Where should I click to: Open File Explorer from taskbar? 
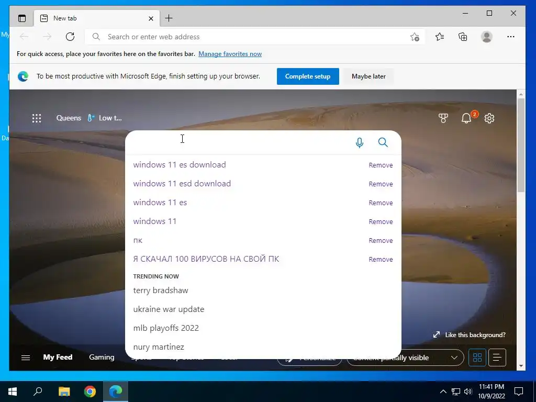[x=64, y=392]
